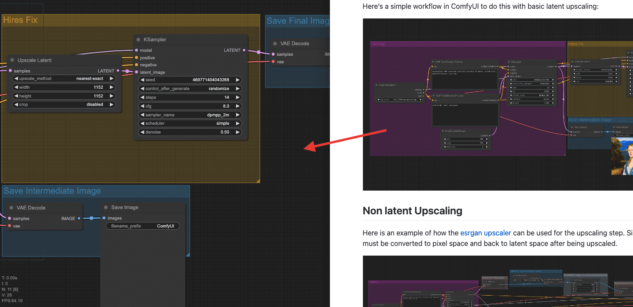The image size is (633, 307).
Task: Open the upscale_method nearest-exact dropdown
Action: [x=64, y=79]
